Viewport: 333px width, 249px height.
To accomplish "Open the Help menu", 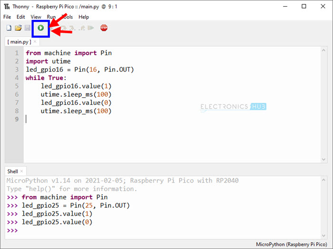I will point(83,17).
